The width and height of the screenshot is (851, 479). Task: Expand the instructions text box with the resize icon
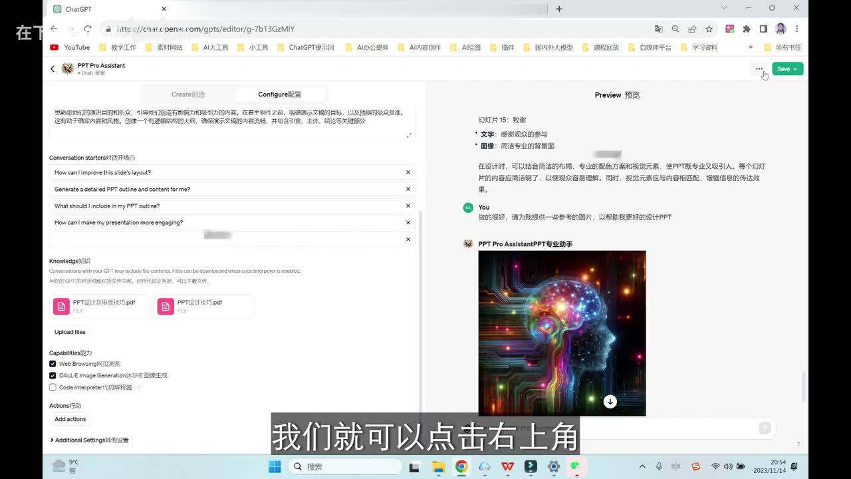pos(408,135)
